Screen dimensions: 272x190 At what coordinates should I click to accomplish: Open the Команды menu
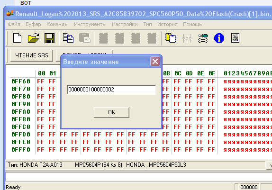pyautogui.click(x=57, y=24)
